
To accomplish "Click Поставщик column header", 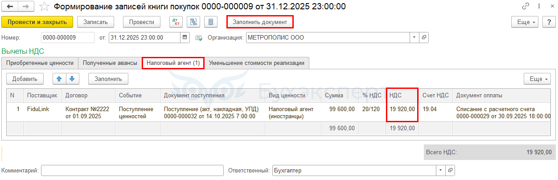I will 42,95.
